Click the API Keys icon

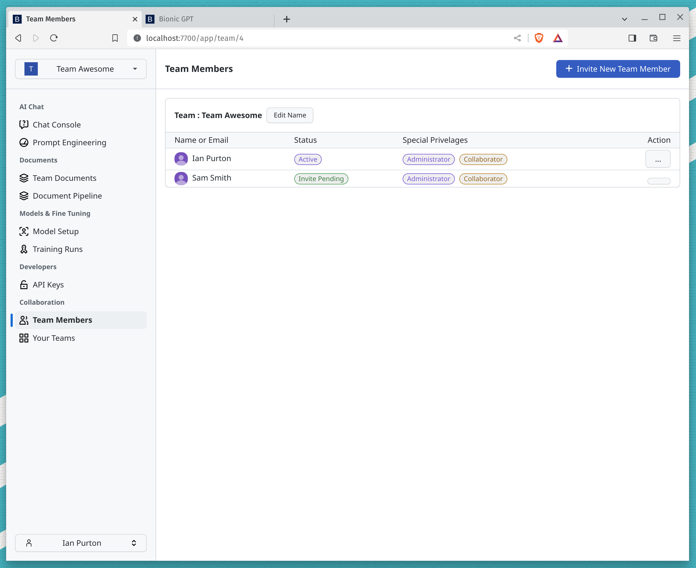pyautogui.click(x=24, y=284)
